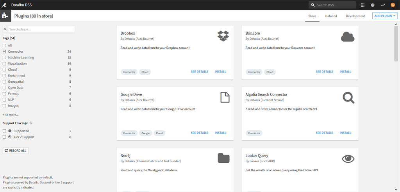400x192 pixels.
Task: Tick the Visualization tag checkbox
Action: point(4,64)
